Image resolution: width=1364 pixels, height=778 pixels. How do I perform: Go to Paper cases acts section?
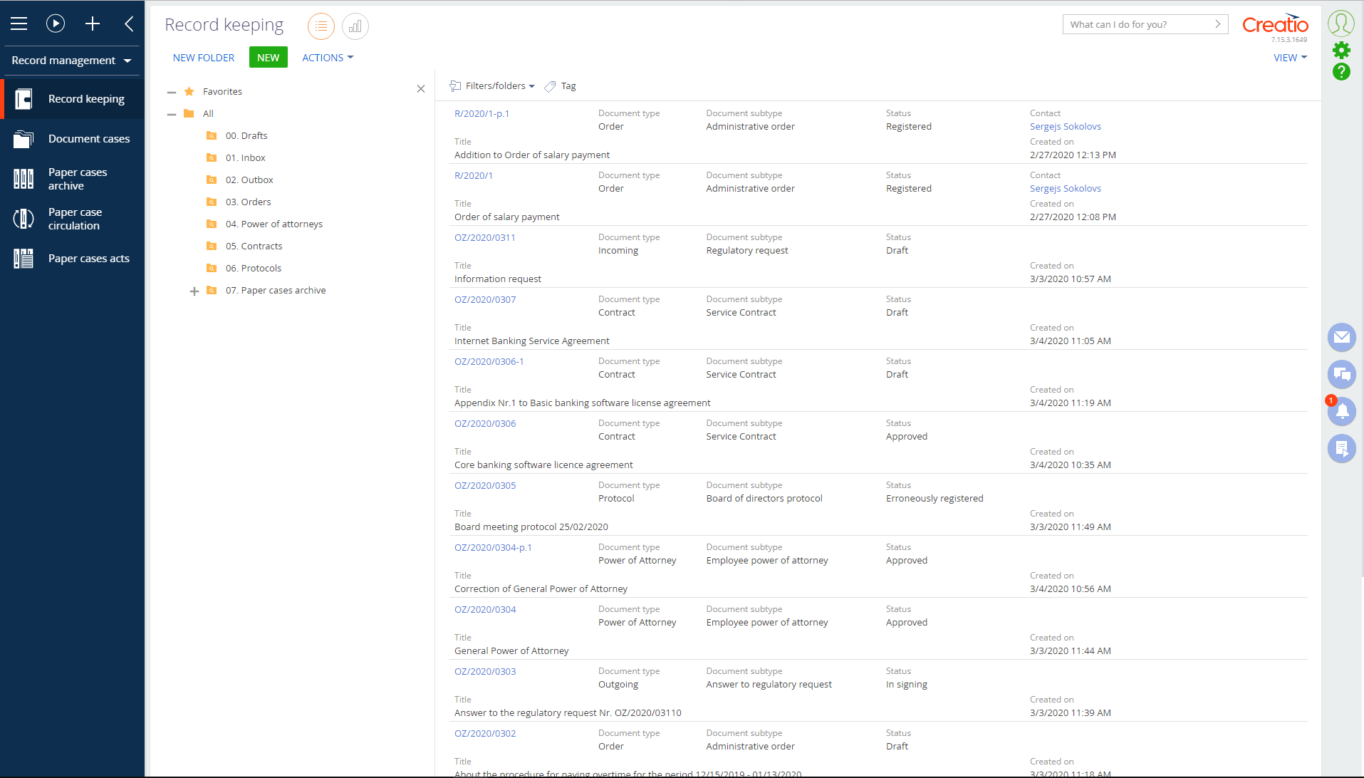(x=88, y=259)
